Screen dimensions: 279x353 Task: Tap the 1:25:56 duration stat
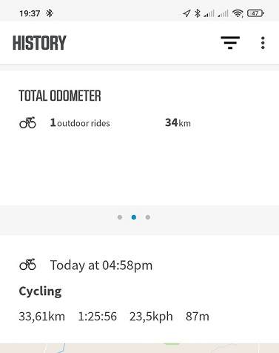(98, 317)
